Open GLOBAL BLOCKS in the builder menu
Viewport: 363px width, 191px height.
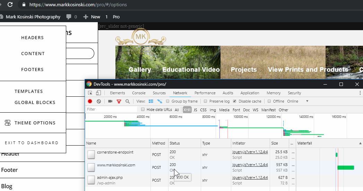(35, 102)
